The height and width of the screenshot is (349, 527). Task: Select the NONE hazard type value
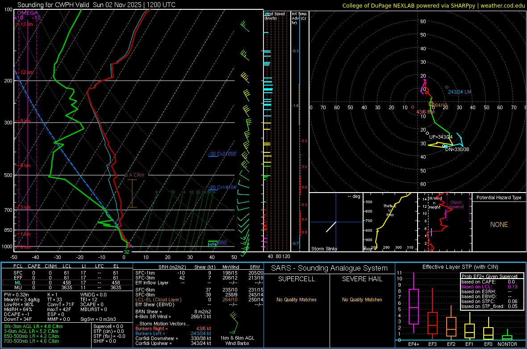click(x=499, y=225)
